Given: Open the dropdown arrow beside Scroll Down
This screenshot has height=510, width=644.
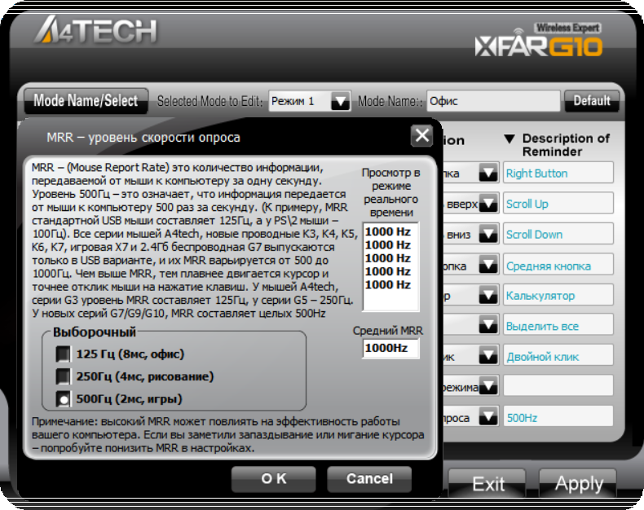Looking at the screenshot, I should coord(488,235).
